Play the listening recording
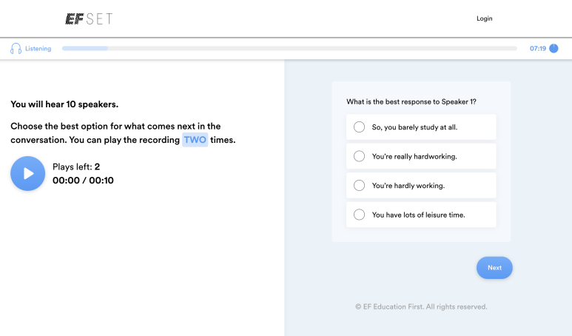572x336 pixels. pyautogui.click(x=27, y=173)
